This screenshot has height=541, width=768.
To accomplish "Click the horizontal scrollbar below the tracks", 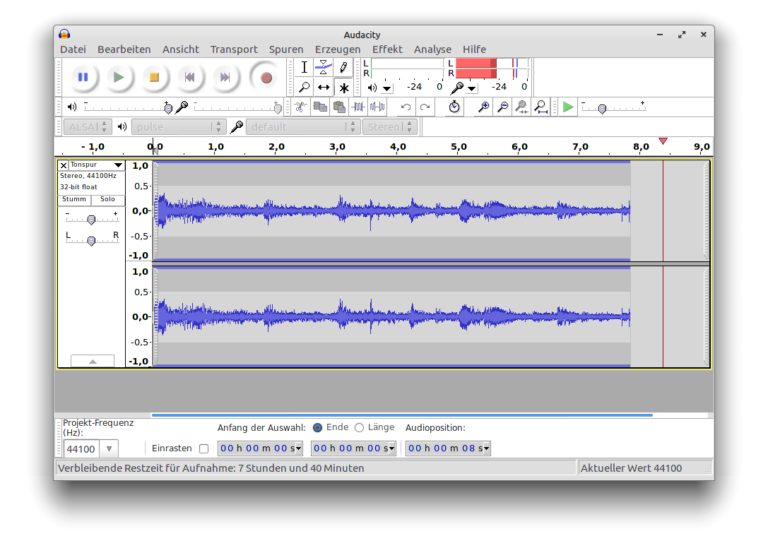I will 401,415.
